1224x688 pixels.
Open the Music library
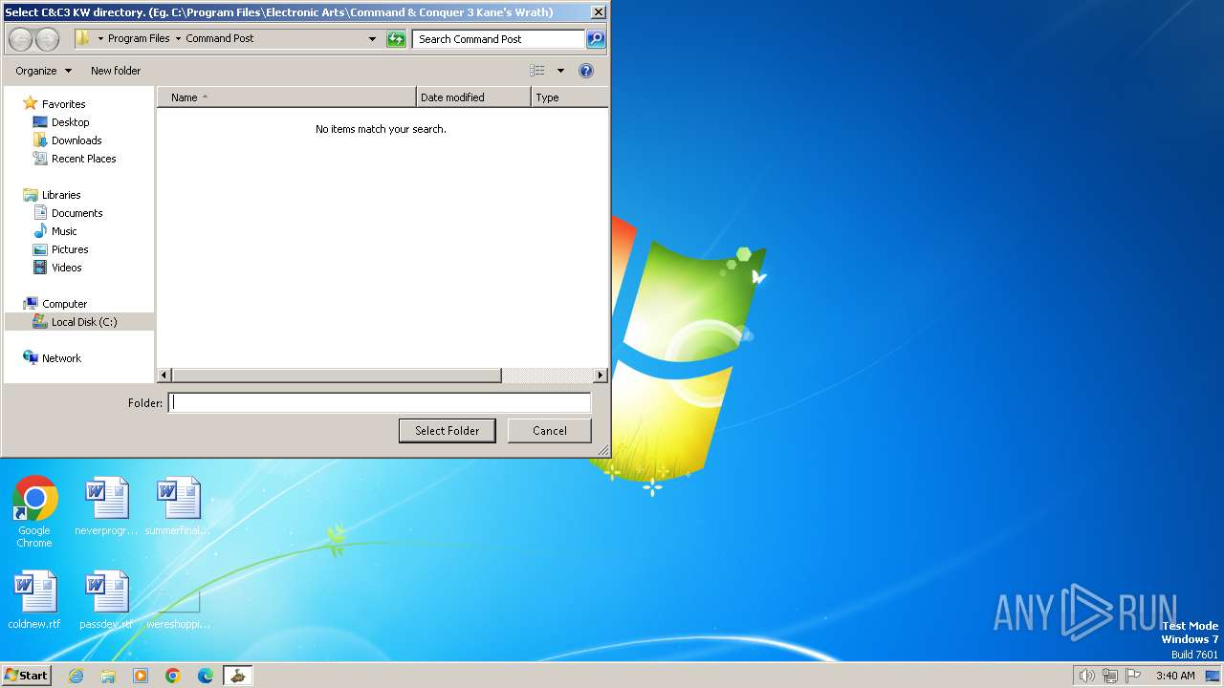[64, 231]
